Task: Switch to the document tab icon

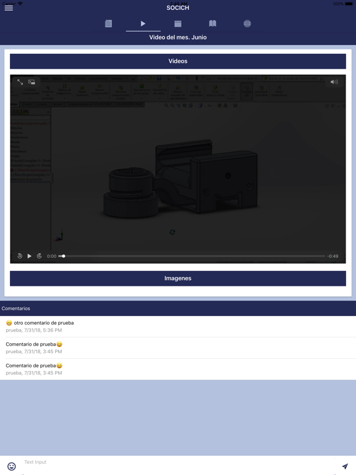Action: pos(108,24)
